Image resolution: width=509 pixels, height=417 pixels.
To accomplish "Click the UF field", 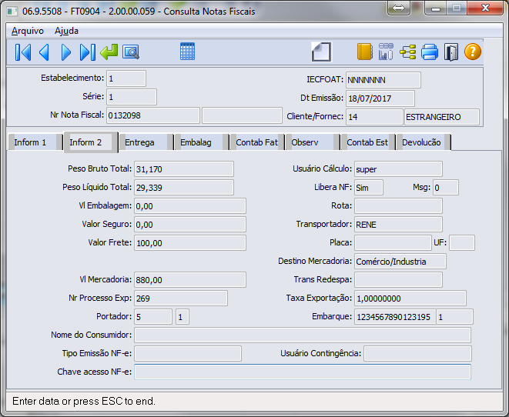I will (x=462, y=243).
